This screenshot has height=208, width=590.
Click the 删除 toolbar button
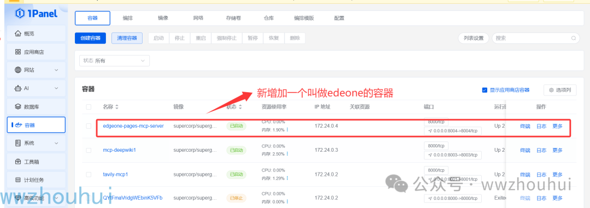pos(294,38)
